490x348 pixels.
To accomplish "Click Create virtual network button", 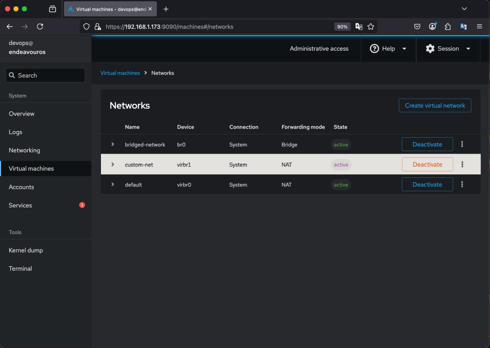I will click(434, 106).
